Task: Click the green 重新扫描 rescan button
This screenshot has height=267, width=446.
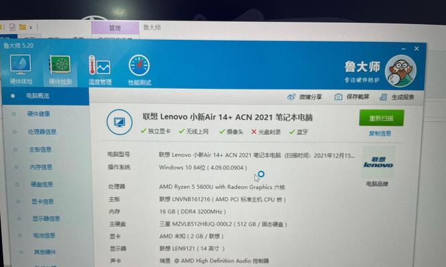Action: (x=381, y=118)
